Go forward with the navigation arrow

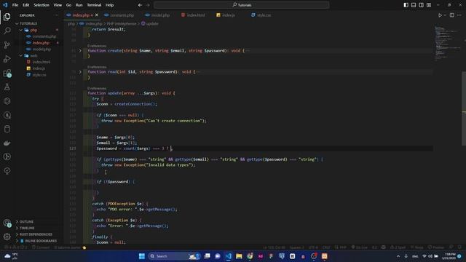tap(148, 5)
